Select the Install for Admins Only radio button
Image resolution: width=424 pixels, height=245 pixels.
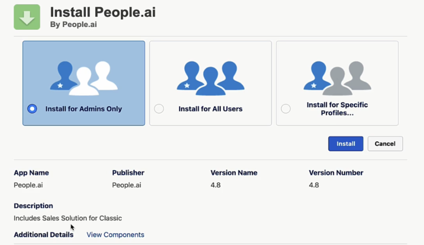[x=32, y=109]
